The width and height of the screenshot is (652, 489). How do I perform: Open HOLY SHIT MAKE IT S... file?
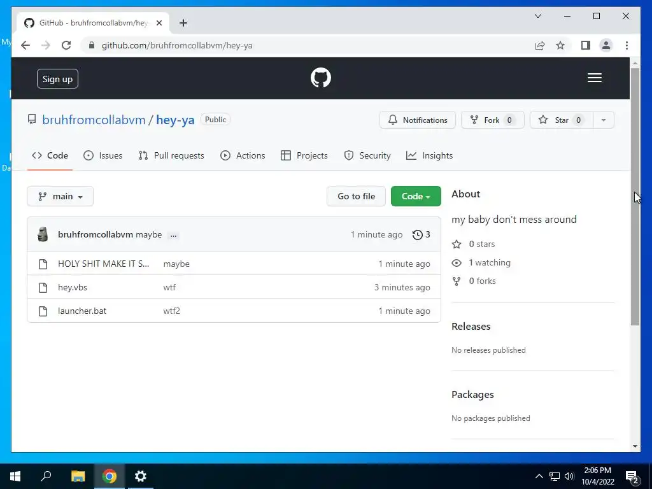[x=104, y=264]
